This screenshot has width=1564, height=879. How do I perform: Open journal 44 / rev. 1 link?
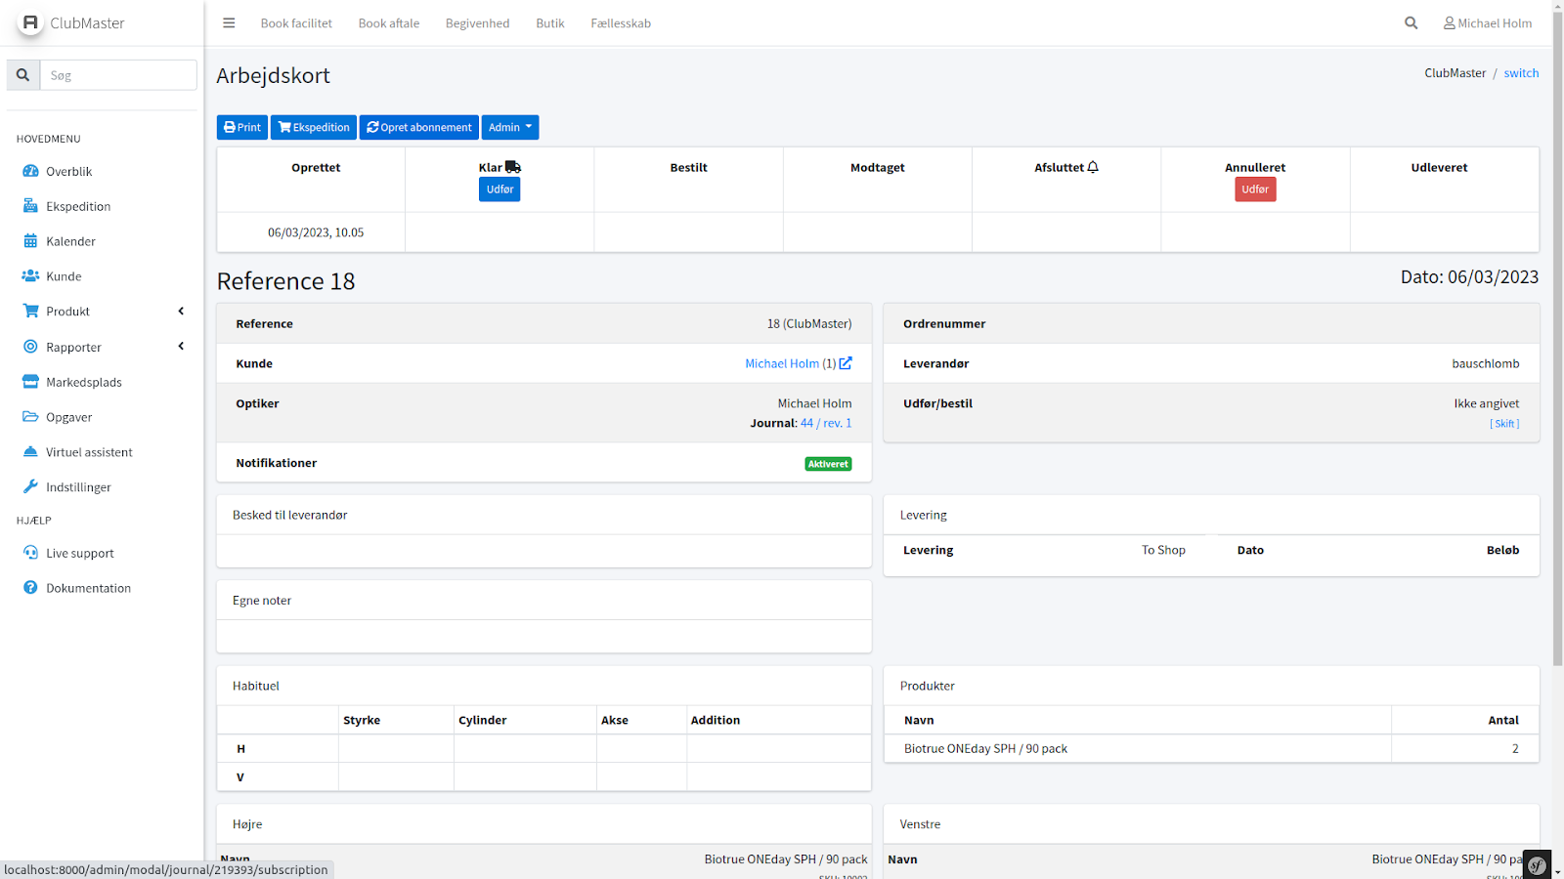826,424
